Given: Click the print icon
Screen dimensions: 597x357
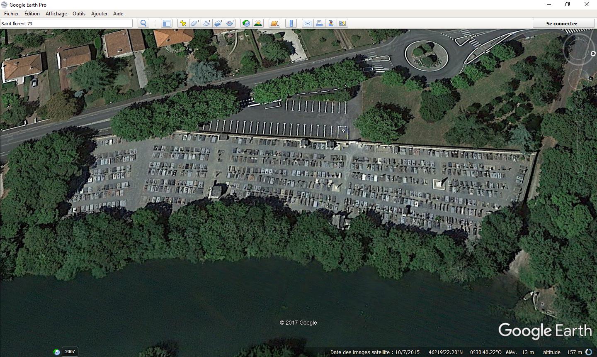Looking at the screenshot, I should [319, 23].
